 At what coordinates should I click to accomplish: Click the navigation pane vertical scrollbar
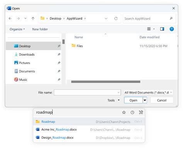click(x=63, y=42)
